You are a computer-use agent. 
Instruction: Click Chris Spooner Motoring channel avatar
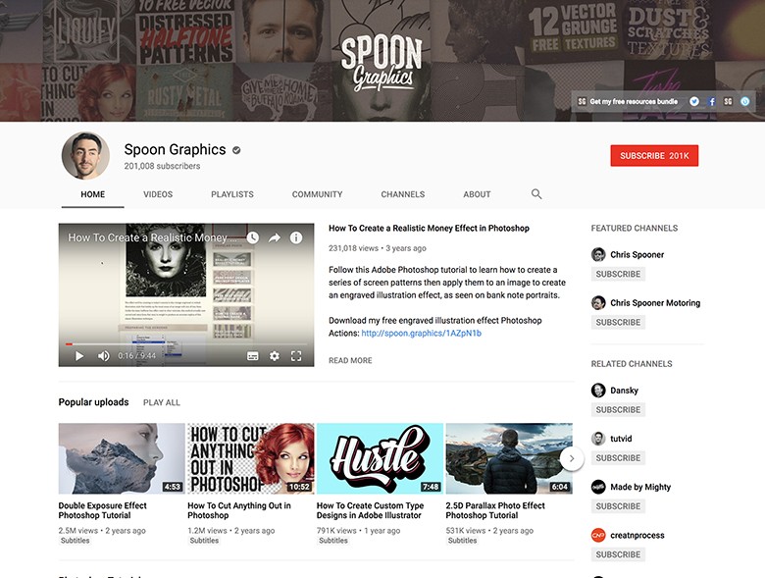[x=598, y=302]
